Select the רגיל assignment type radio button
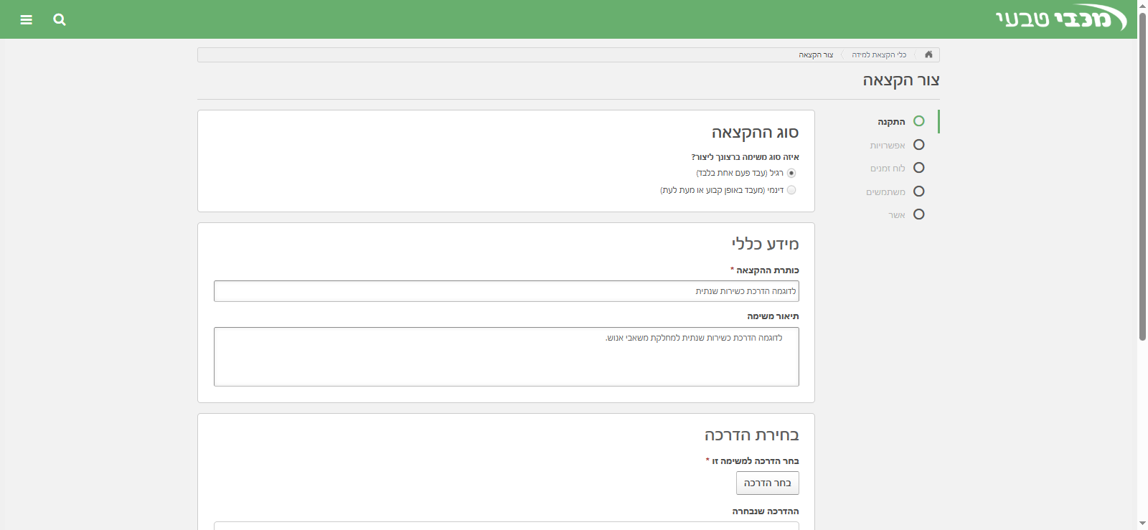Viewport: 1148px width, 530px height. click(x=791, y=173)
